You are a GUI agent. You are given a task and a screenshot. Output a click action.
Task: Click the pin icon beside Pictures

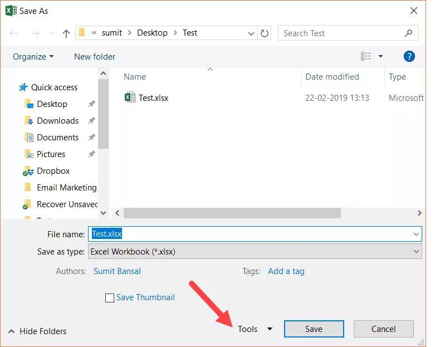tap(91, 154)
